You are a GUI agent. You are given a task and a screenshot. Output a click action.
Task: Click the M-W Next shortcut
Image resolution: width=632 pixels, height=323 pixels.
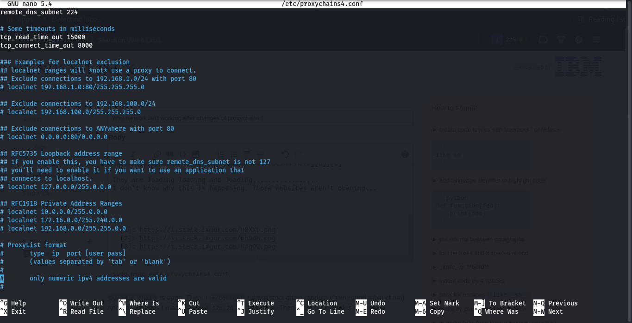pyautogui.click(x=548, y=311)
